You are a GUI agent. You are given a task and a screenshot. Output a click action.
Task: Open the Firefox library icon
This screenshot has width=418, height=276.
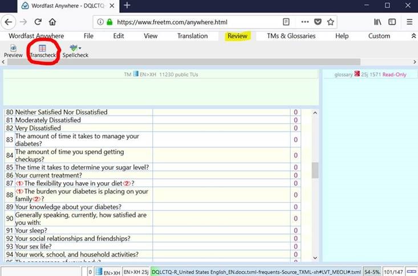376,22
